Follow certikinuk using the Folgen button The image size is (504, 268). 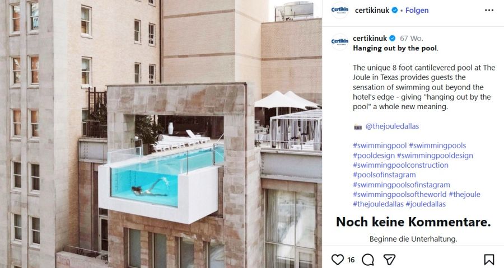click(417, 10)
